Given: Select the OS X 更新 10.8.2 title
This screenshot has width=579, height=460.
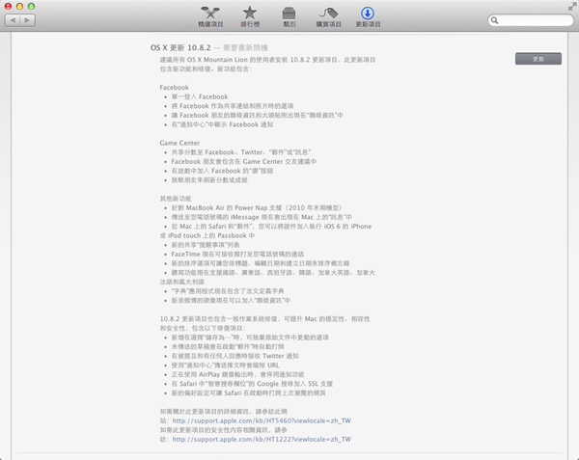Looking at the screenshot, I should click(180, 47).
